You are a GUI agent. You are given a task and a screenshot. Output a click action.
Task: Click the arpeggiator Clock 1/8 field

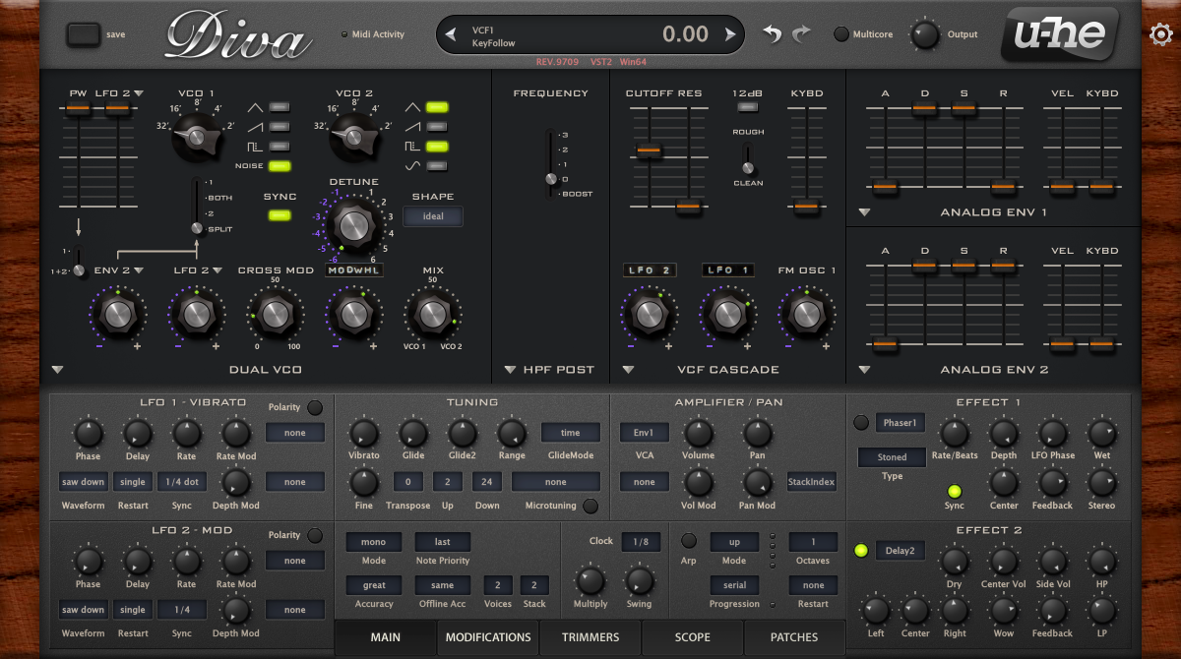point(641,542)
